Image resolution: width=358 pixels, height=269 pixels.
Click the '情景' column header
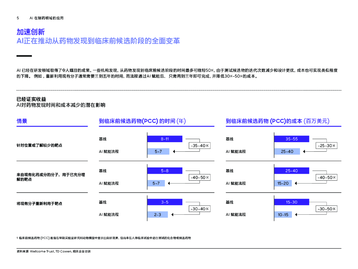(x=22, y=121)
